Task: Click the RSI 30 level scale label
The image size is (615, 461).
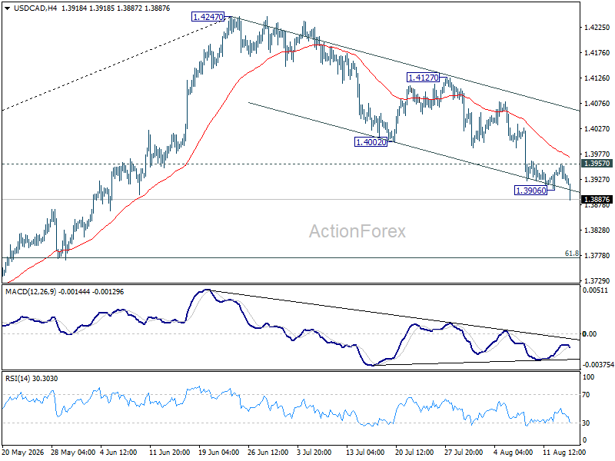Action: [586, 423]
